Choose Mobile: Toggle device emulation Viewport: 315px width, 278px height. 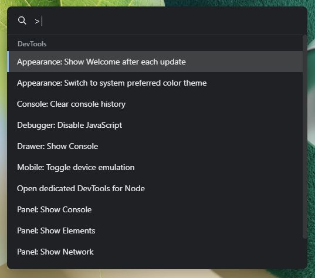(x=155, y=167)
